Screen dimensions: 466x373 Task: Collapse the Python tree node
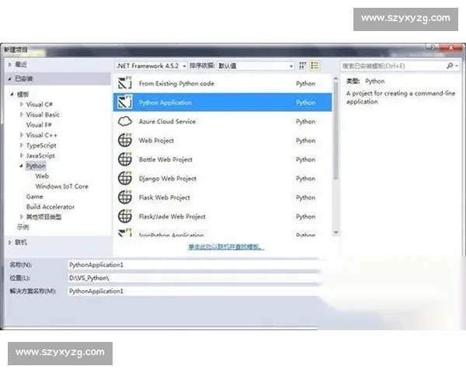(22, 166)
